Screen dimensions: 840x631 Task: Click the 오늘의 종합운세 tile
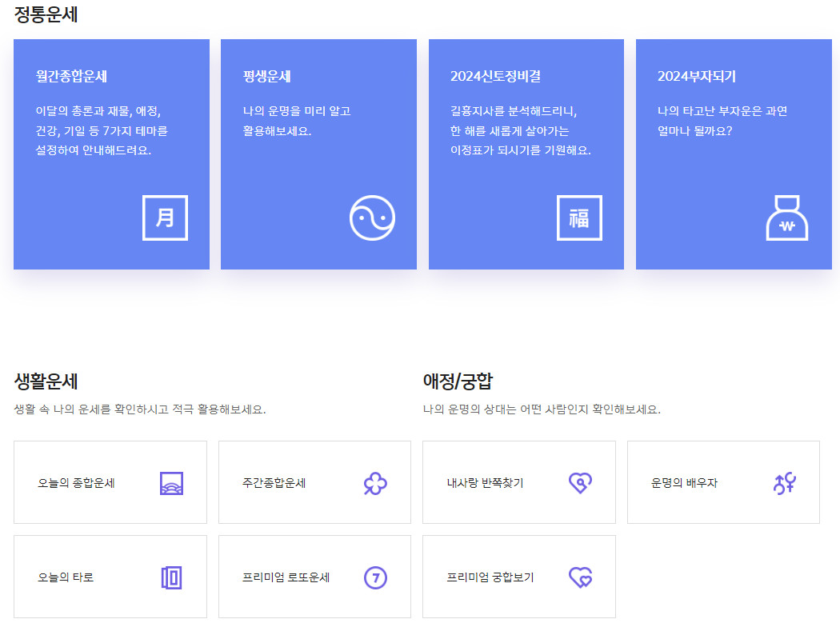[x=110, y=481]
